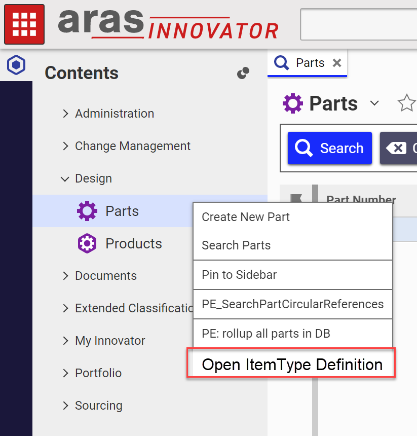Click the large Parts gear title icon
Screen dimensions: 417x436
pyautogui.click(x=292, y=103)
